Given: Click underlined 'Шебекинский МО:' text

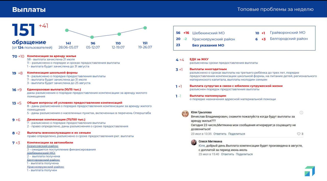Looking at the screenshot, I should pyautogui.click(x=41, y=153).
